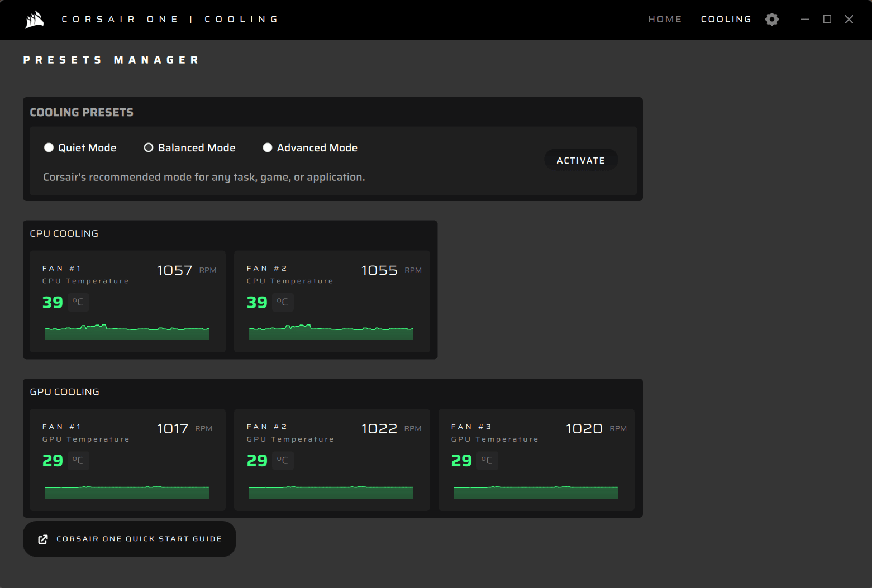The width and height of the screenshot is (872, 588).
Task: Select the Advanced Mode radio button
Action: (268, 147)
